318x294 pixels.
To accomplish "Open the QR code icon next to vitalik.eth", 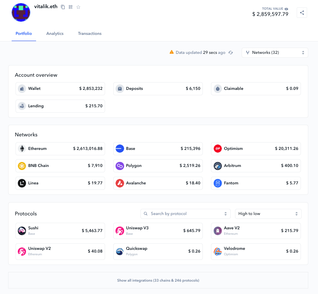I will point(71,7).
